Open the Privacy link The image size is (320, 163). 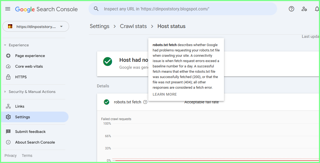pyautogui.click(x=10, y=156)
